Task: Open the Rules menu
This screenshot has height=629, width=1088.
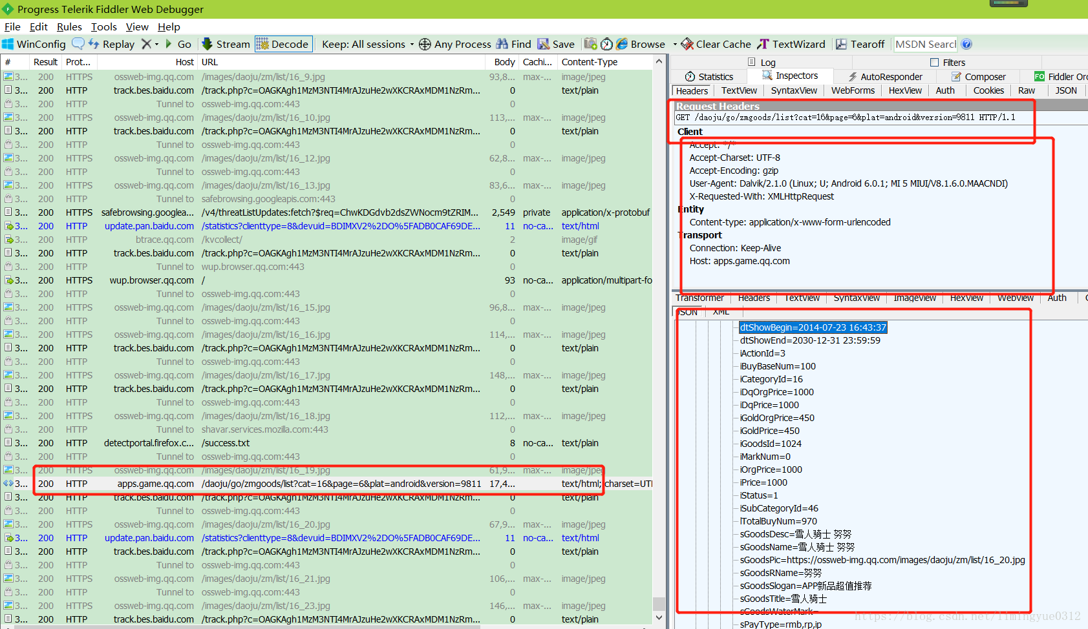Action: 69,26
